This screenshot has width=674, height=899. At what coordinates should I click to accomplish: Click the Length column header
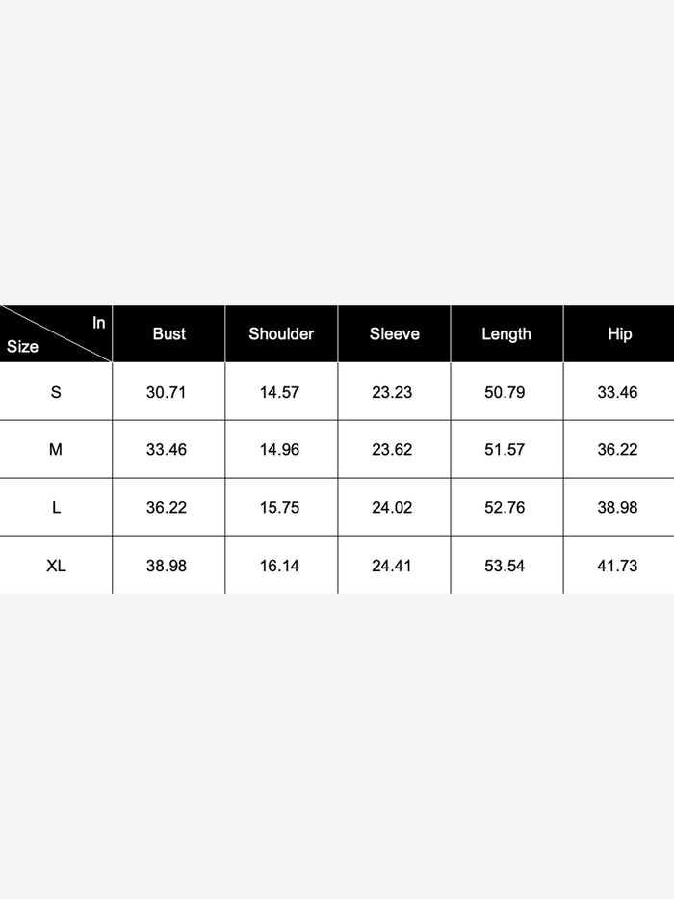(x=505, y=334)
